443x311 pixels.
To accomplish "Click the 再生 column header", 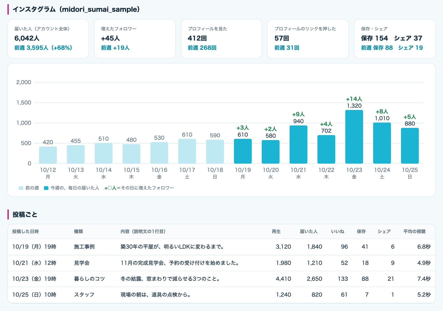I will (276, 232).
